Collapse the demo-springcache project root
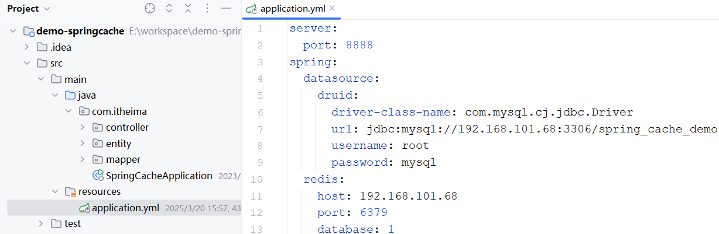The height and width of the screenshot is (234, 719). click(13, 31)
